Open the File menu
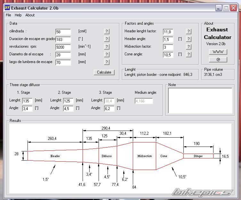Image resolution: width=241 pixels, height=200 pixels. coord(8,15)
